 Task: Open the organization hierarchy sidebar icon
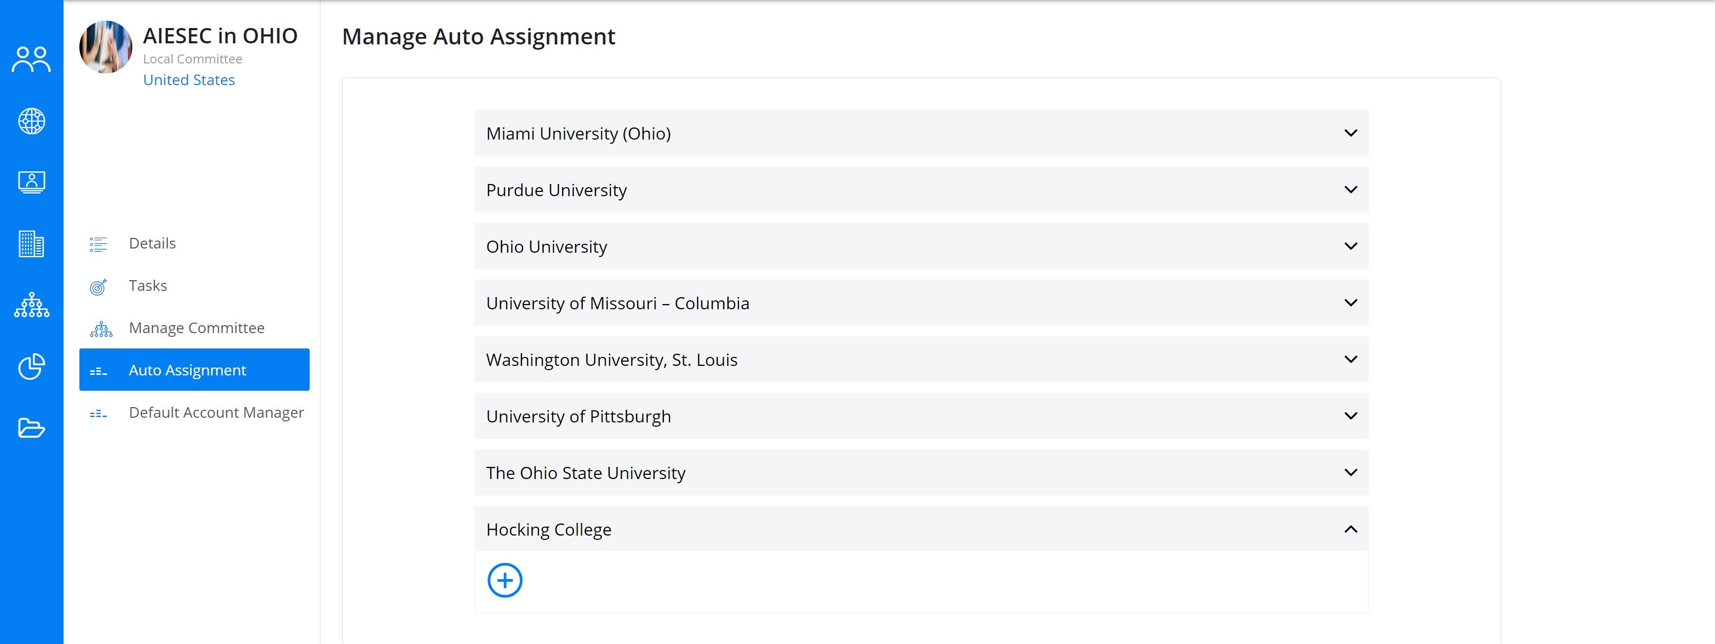click(31, 305)
